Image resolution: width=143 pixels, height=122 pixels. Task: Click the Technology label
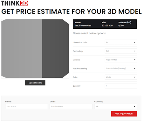click(x=78, y=51)
